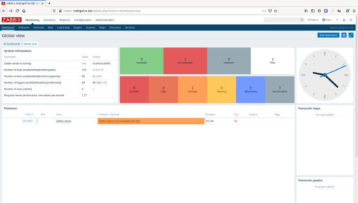Open the user profile icon
Image resolution: width=358 pixels, height=203 pixels.
coord(344,20)
